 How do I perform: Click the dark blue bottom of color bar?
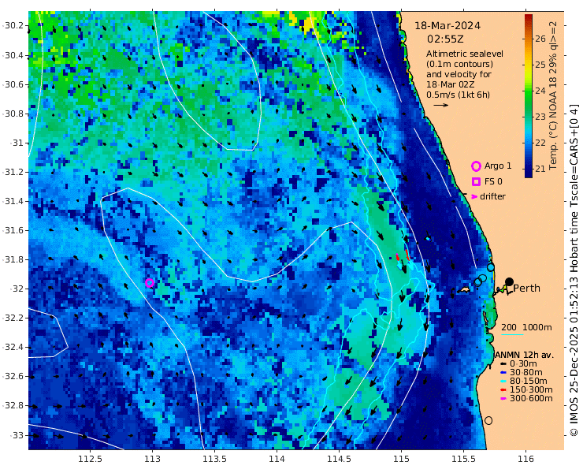click(529, 174)
